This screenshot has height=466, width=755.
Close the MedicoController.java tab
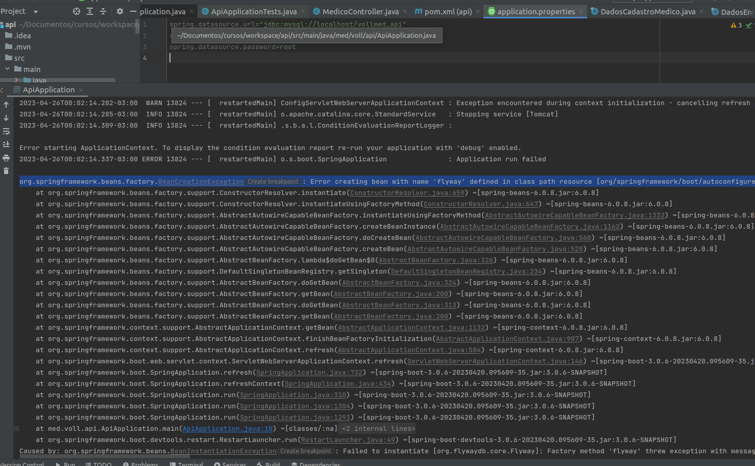tap(405, 11)
